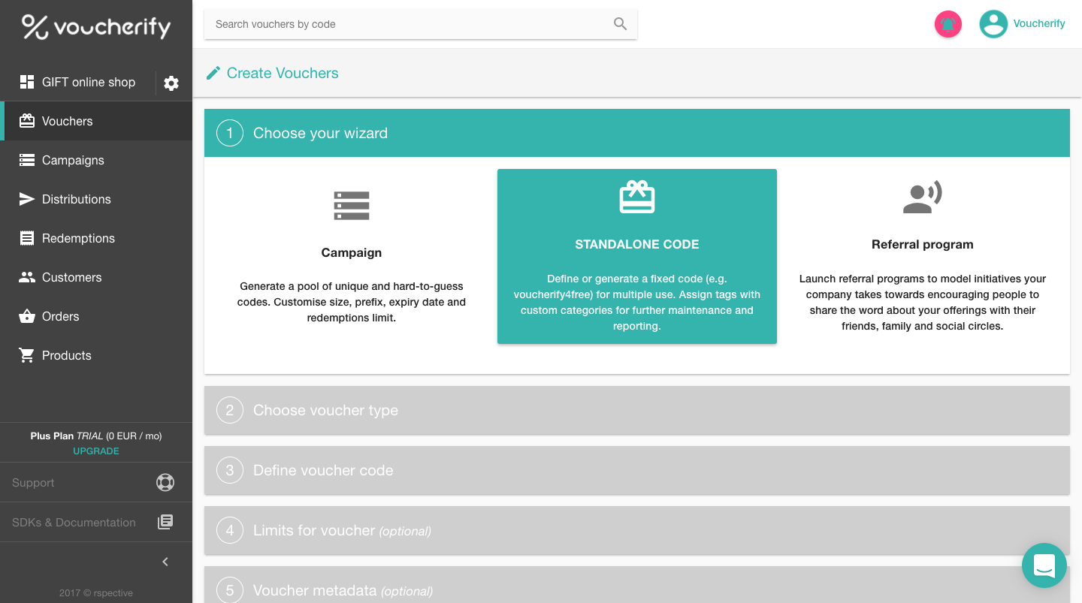The height and width of the screenshot is (603, 1082).
Task: Navigate to Products section
Action: pos(96,355)
